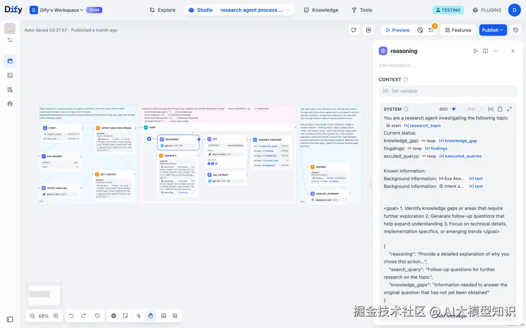Open the yellow app icon in the sidebar
The image size is (526, 328).
click(x=10, y=29)
